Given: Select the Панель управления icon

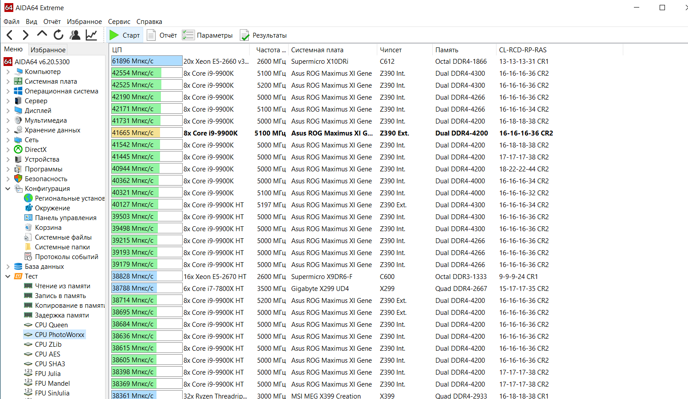Looking at the screenshot, I should point(28,218).
